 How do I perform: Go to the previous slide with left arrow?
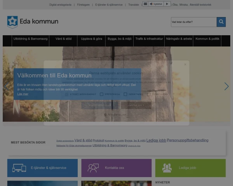[x=6, y=86]
